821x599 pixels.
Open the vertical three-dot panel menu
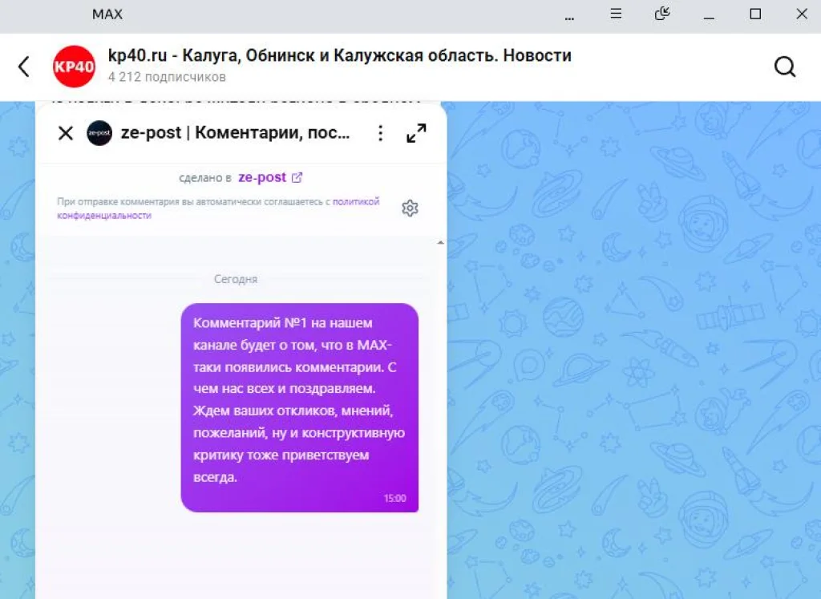[381, 133]
